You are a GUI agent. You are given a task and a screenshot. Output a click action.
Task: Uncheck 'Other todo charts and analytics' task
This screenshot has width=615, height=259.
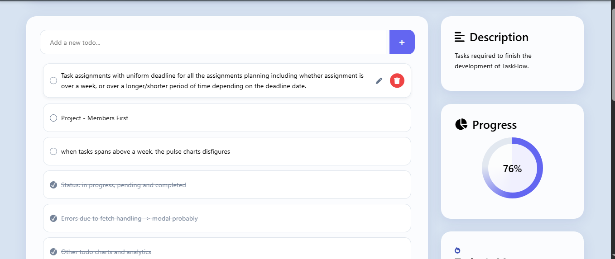coord(53,252)
